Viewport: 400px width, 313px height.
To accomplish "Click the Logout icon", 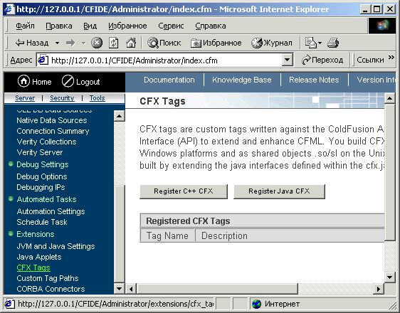I will (68, 81).
